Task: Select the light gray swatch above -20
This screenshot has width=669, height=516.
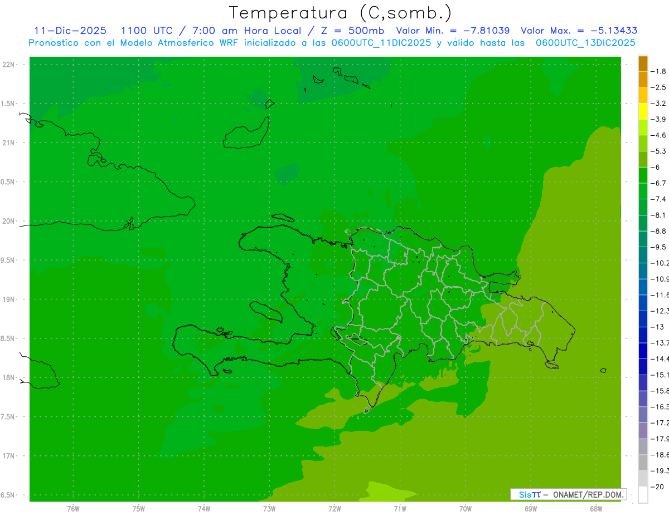Action: pyautogui.click(x=643, y=478)
